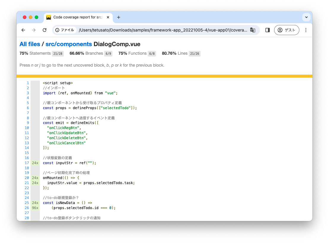Open the ゲスト profile button

[x=287, y=30]
